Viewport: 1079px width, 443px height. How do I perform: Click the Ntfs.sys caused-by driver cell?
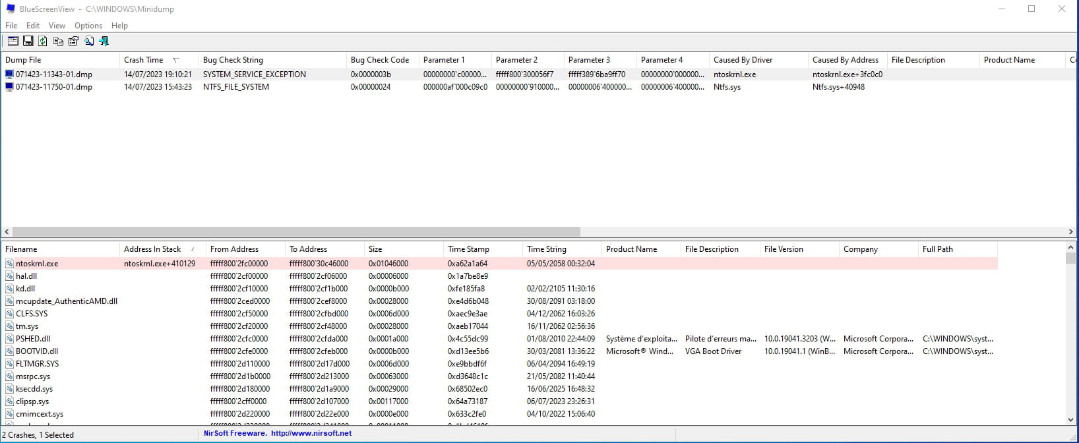pyautogui.click(x=727, y=87)
